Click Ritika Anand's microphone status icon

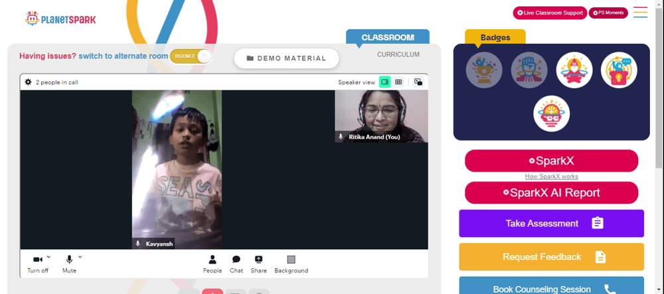click(x=341, y=137)
